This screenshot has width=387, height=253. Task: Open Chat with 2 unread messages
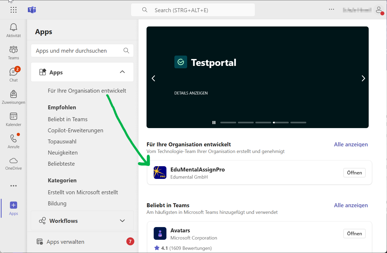click(x=14, y=75)
